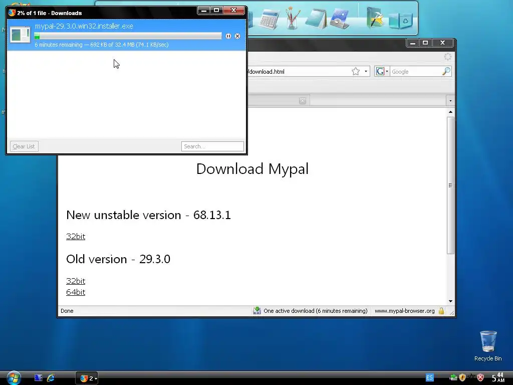The width and height of the screenshot is (513, 385).
Task: Expand the Firefox taskbar group with two windows
Action: [87, 378]
